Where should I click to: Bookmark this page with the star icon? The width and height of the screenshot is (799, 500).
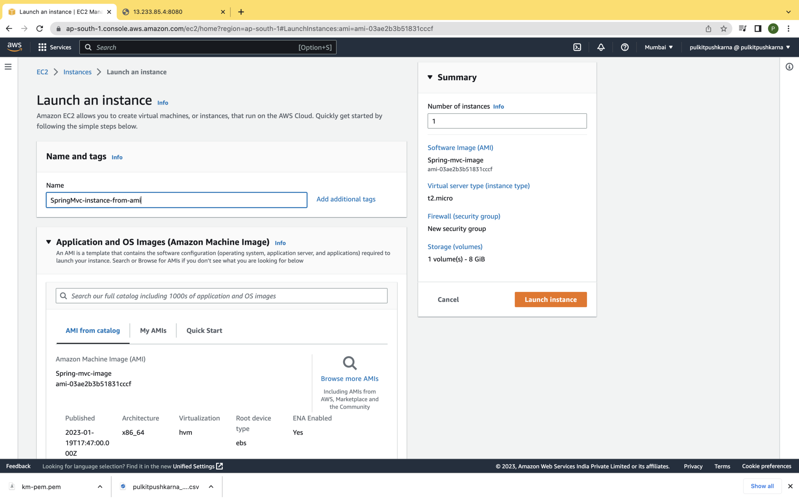pos(723,29)
